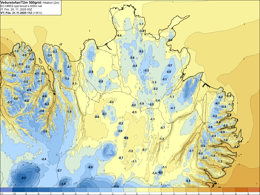Click the 0.9 temperature label

(x=236, y=147)
